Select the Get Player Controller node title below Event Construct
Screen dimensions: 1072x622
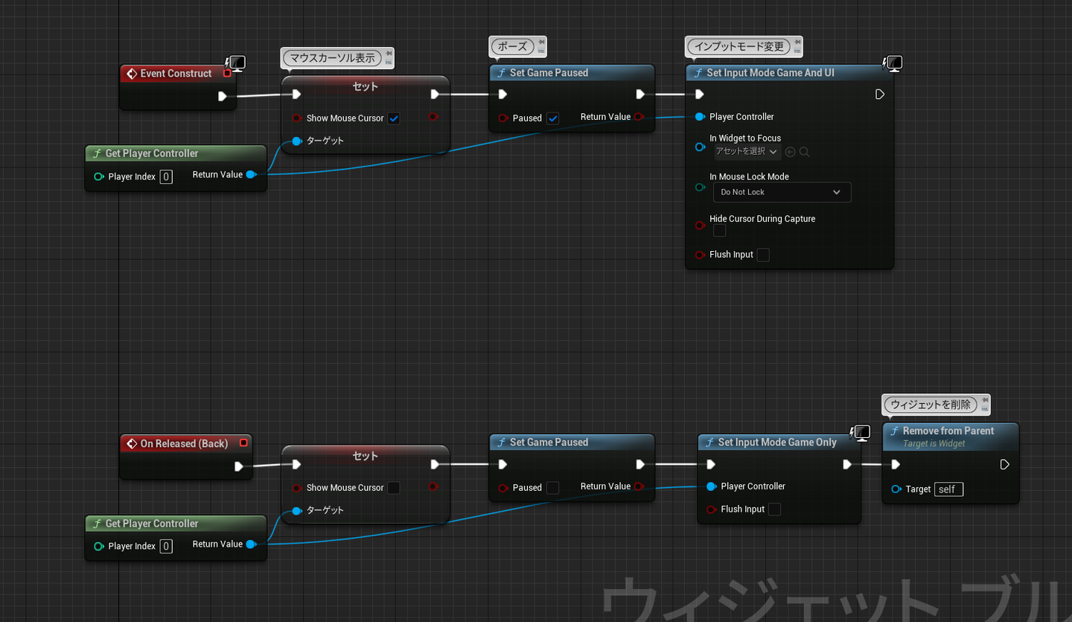152,153
